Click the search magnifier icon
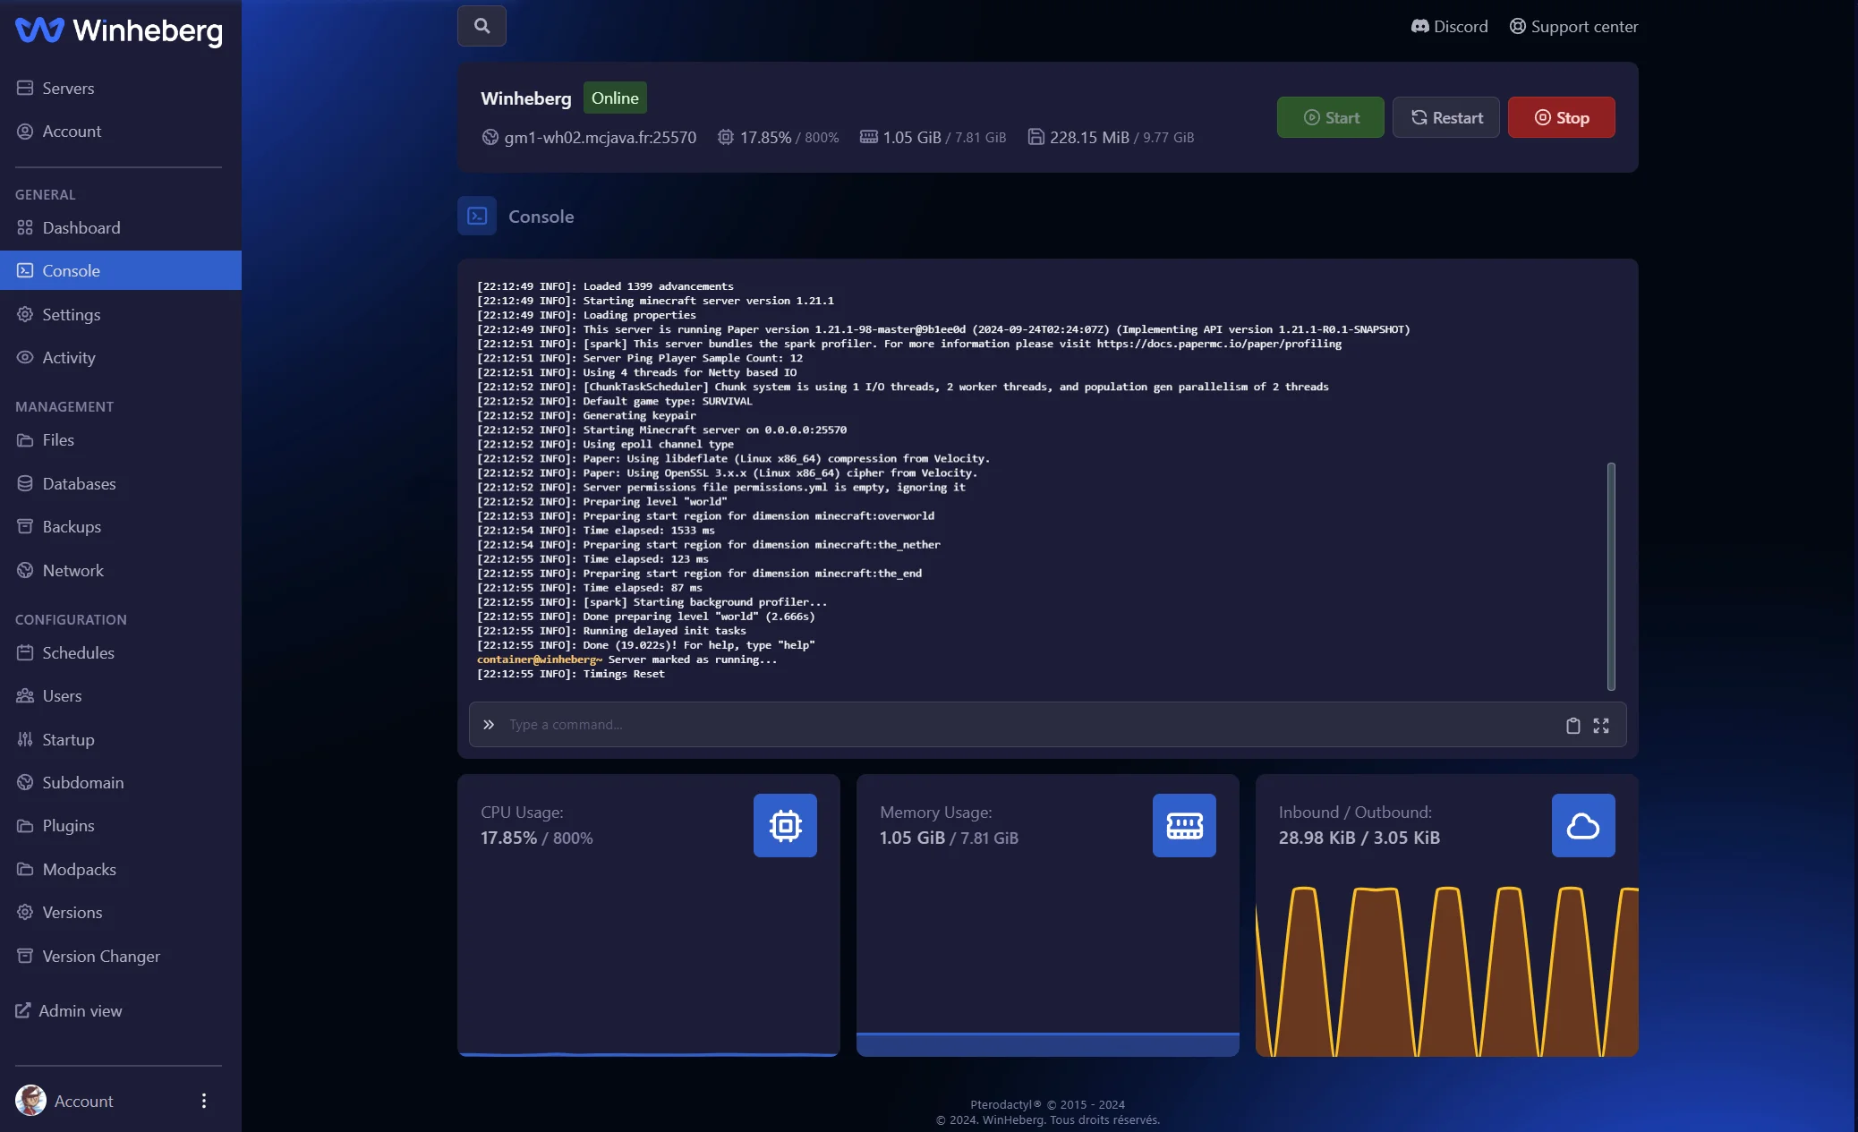Screen dimensions: 1858x1132 482,26
